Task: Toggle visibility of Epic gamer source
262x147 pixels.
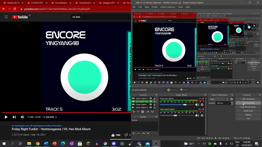Action: pos(151,101)
